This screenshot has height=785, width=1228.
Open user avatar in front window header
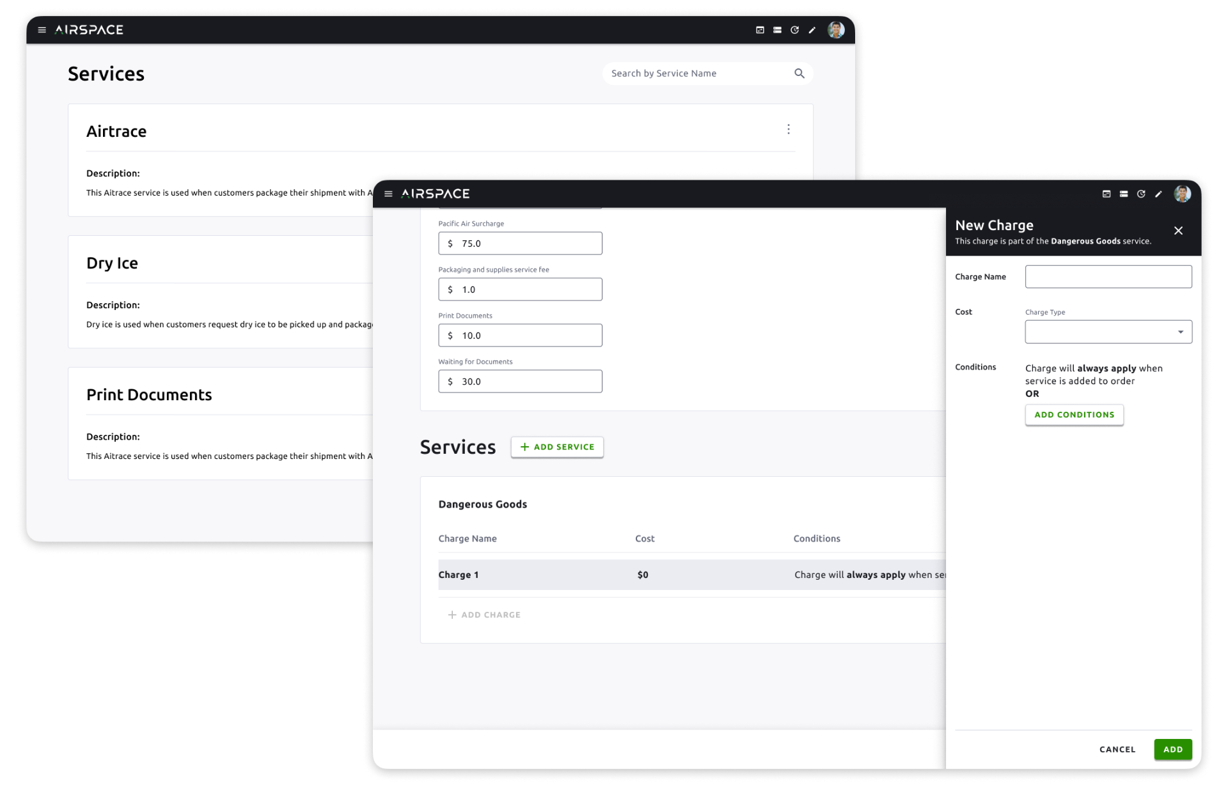(x=1183, y=194)
